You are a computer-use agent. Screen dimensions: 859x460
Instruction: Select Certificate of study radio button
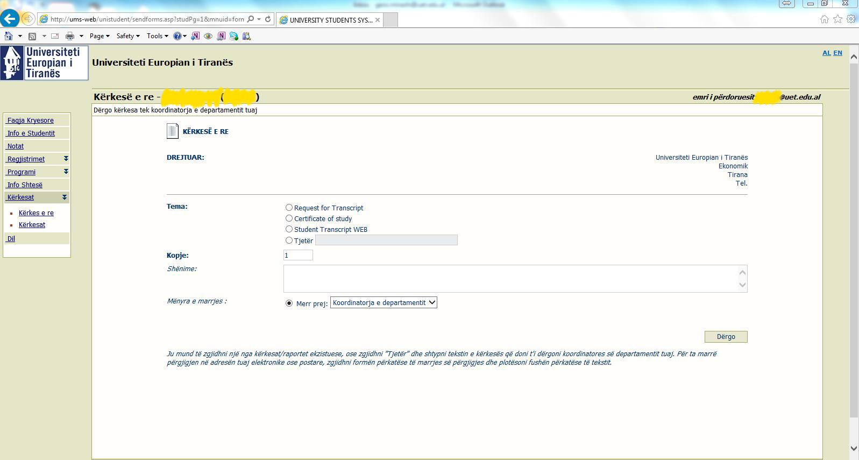[289, 218]
